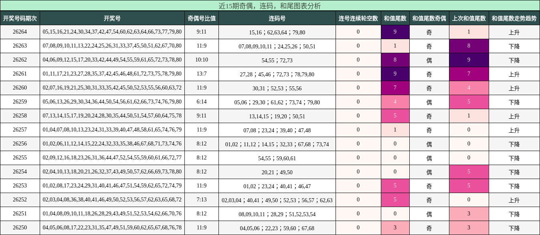
Task: Click the 10:10 odd-even ratio cell
Action: [202, 60]
